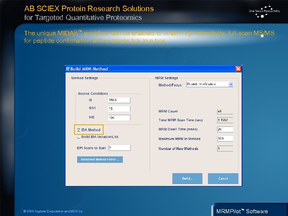Image resolution: width=288 pixels, height=216 pixels.
Task: Click the copyright Applera Corporation text
Action: [x=54, y=211]
